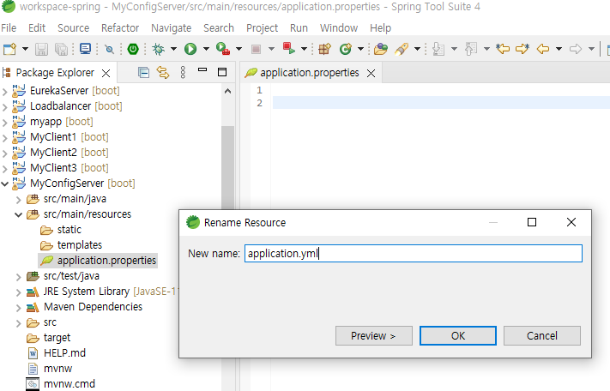610x391 pixels.
Task: Click the Next Annotation icon
Action: click(x=438, y=49)
